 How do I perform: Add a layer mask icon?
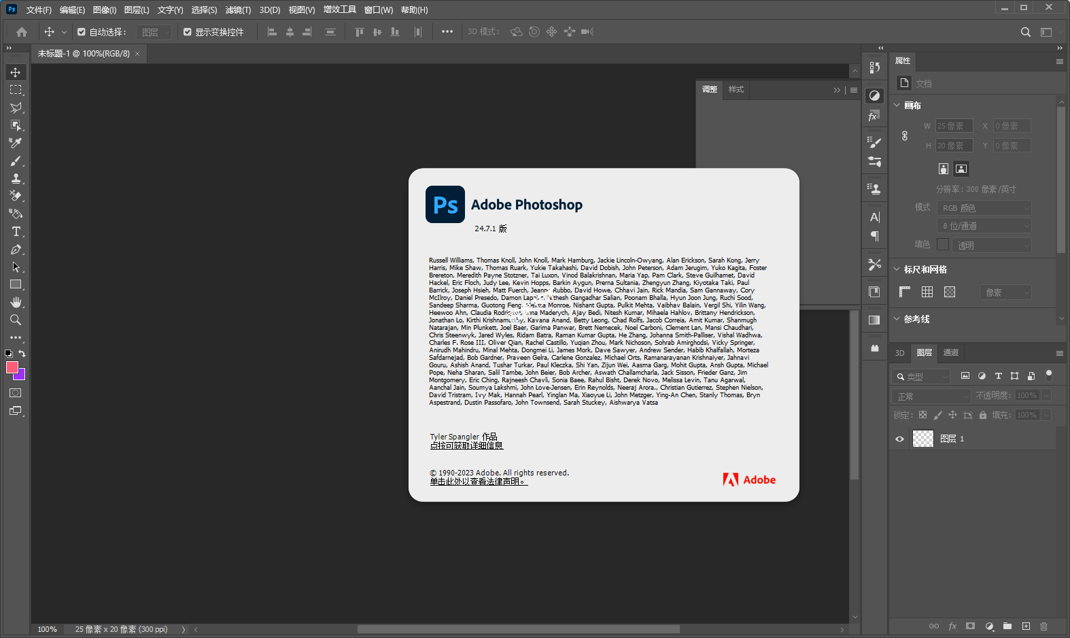[971, 626]
